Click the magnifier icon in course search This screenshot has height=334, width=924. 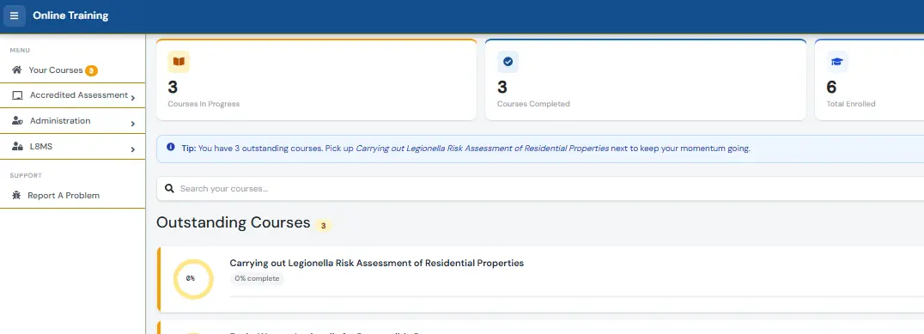[170, 189]
